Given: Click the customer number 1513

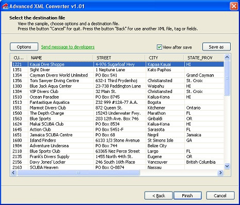Looking at the screenshot, I should tap(17, 102).
